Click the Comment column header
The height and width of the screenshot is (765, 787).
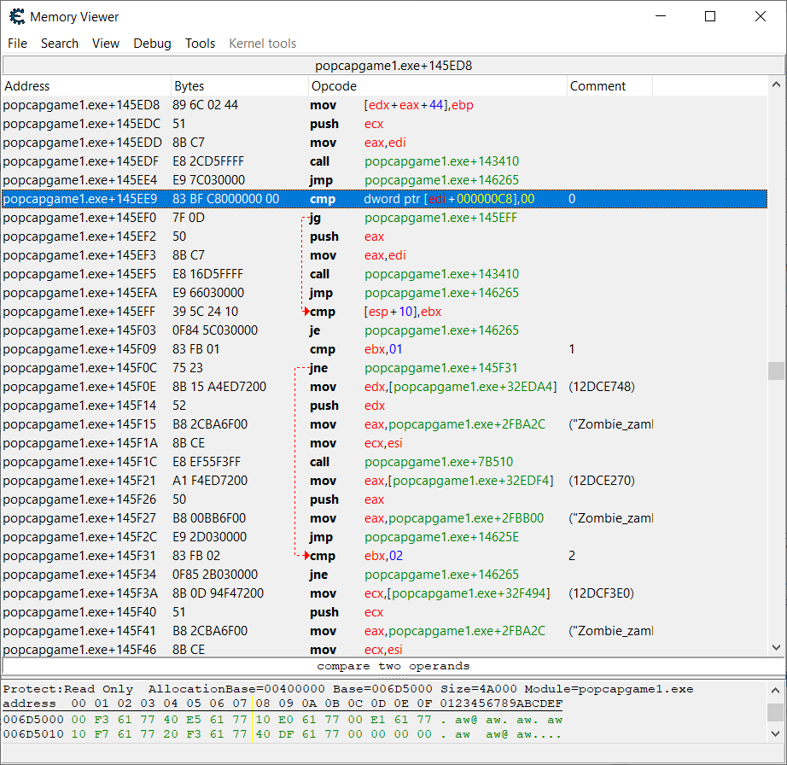(x=609, y=86)
